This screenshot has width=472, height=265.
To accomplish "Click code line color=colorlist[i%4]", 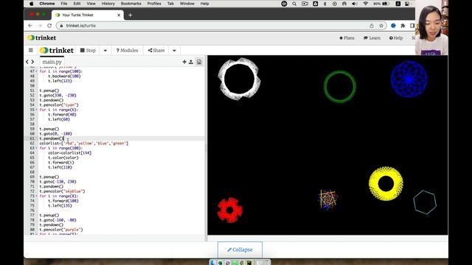I will (70, 152).
